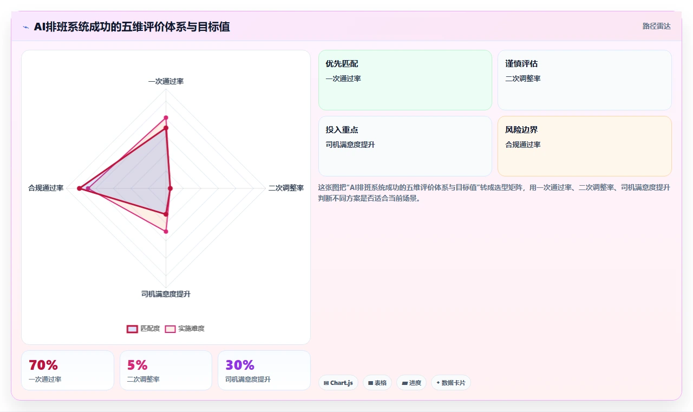This screenshot has height=412, width=693.
Task: Open the 投入重点 card
Action: pyautogui.click(x=405, y=146)
